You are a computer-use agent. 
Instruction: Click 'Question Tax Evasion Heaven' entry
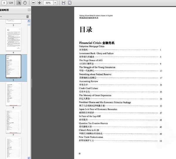tap(93, 123)
